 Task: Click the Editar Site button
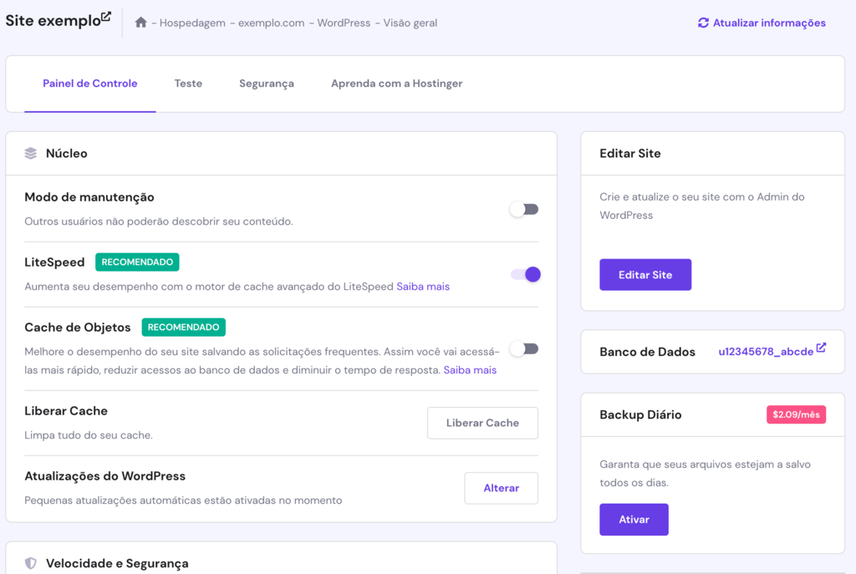[645, 274]
